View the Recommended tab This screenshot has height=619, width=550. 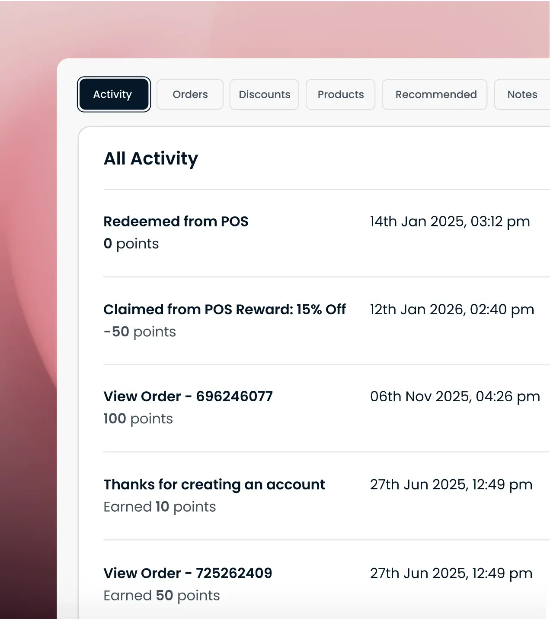click(x=435, y=94)
